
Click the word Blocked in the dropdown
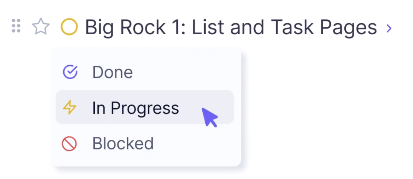pos(123,143)
